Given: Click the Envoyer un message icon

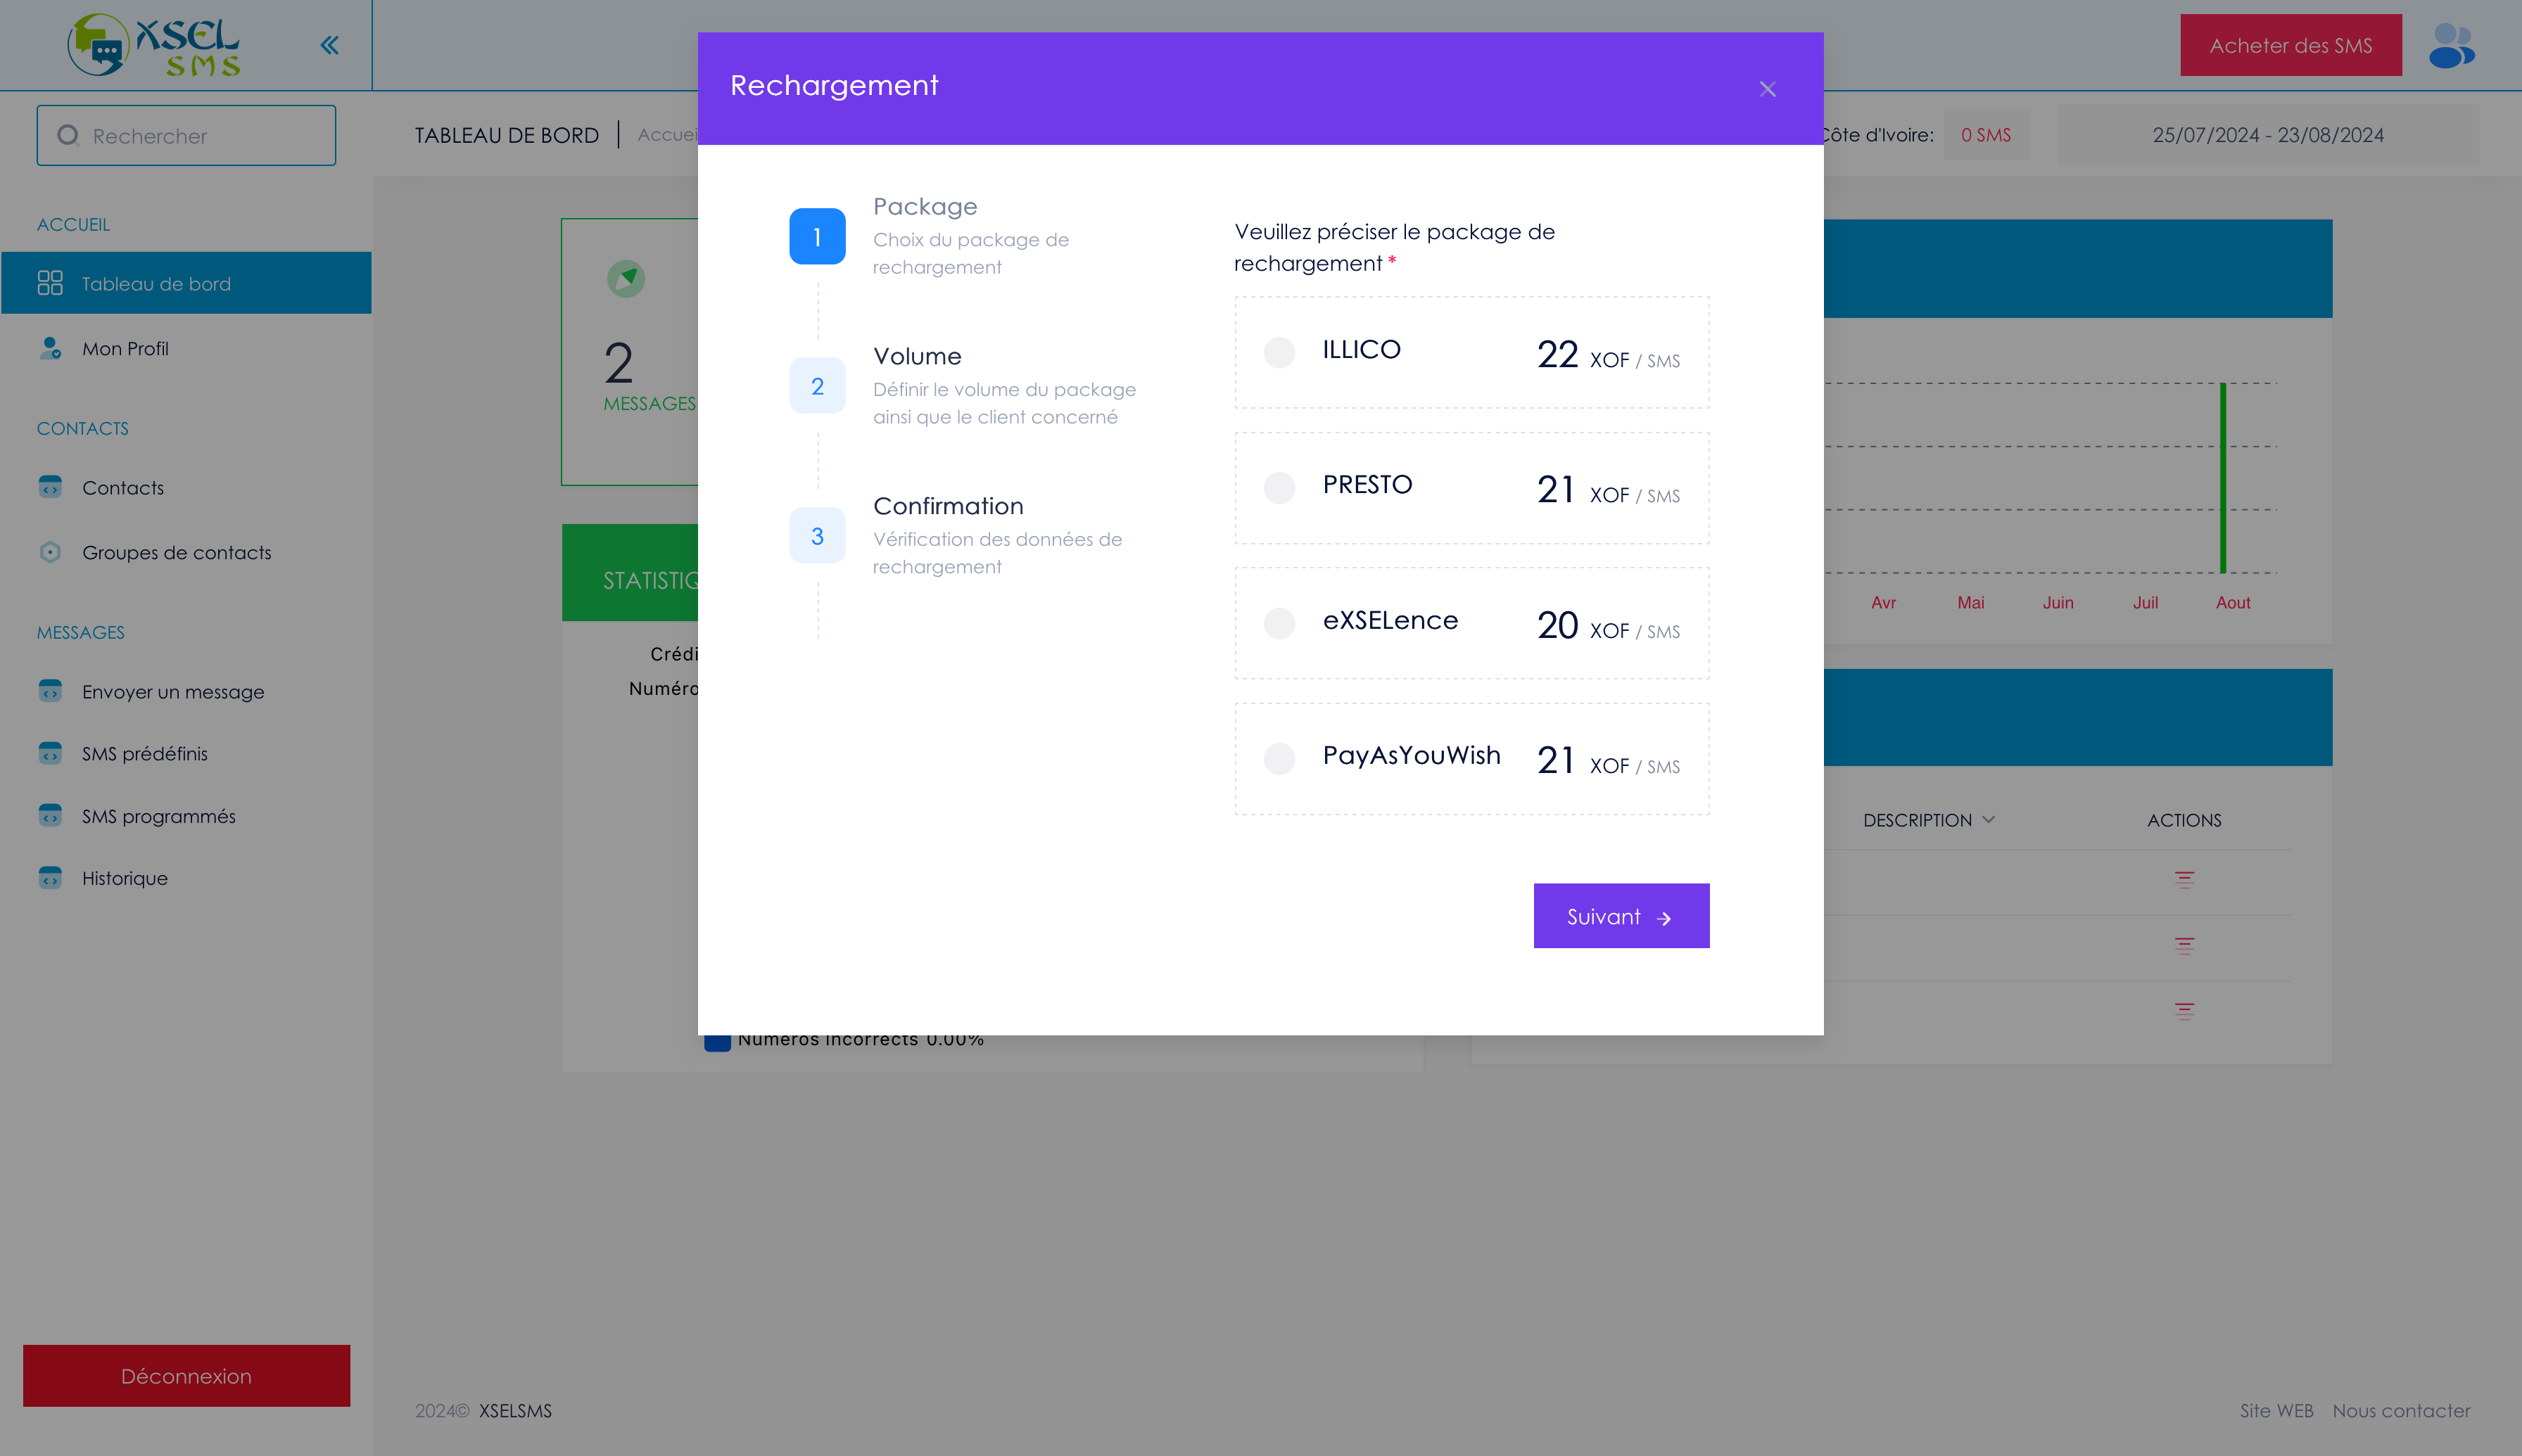Looking at the screenshot, I should pos(50,691).
